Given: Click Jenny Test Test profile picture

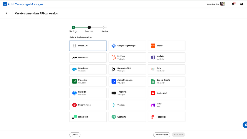Looking at the screenshot, I should click(x=222, y=4).
